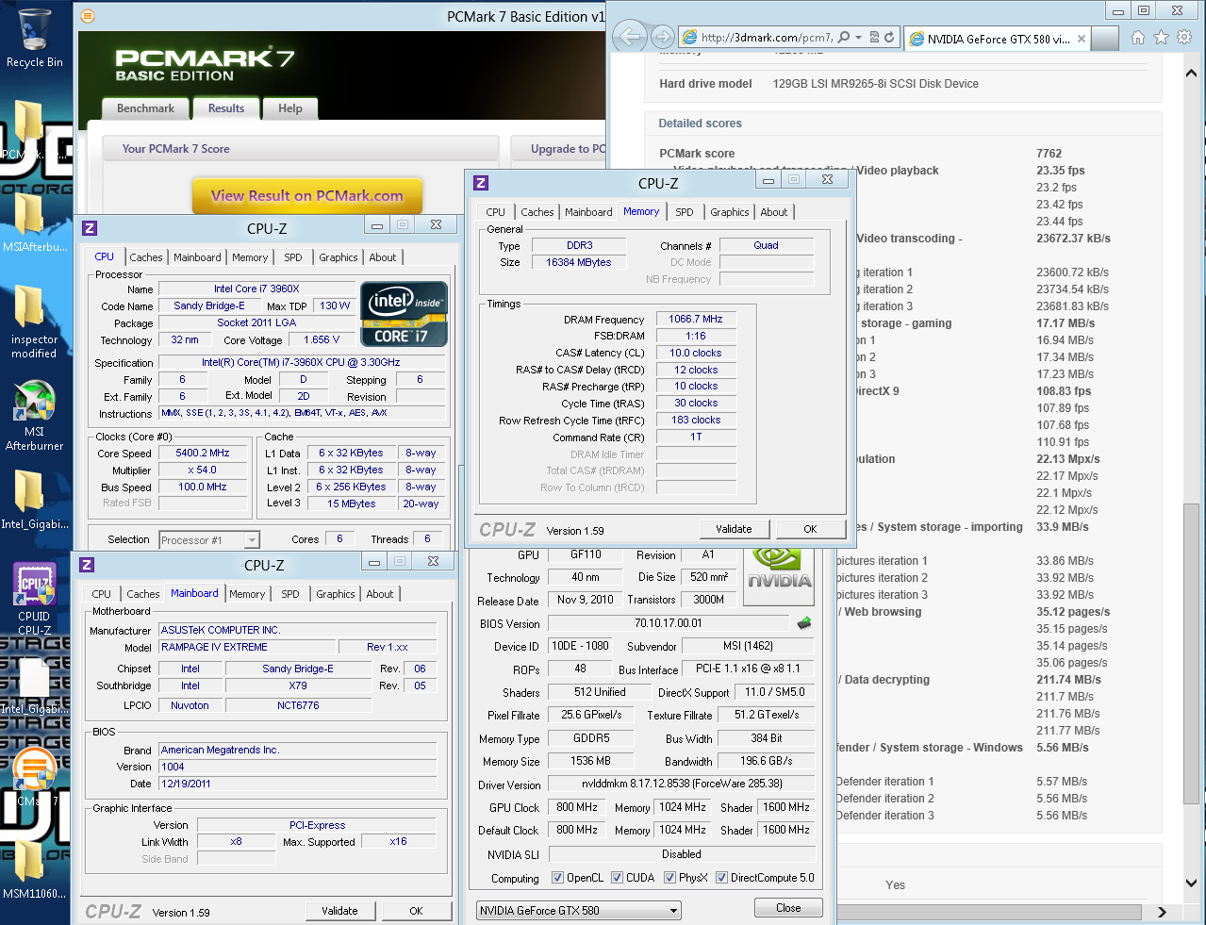
Task: Click OK in CPU-Z Mainboard window
Action: tap(416, 911)
